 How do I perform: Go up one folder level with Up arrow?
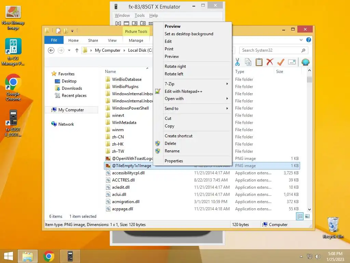click(77, 50)
